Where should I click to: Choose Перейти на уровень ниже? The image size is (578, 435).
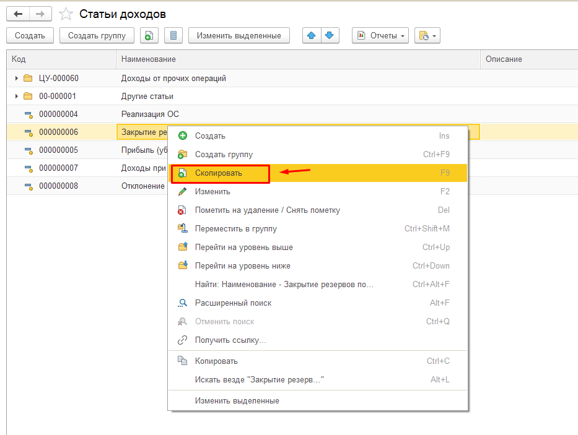(x=318, y=266)
